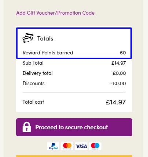Click the Totals heading text
The height and width of the screenshot is (157, 148).
click(x=45, y=38)
